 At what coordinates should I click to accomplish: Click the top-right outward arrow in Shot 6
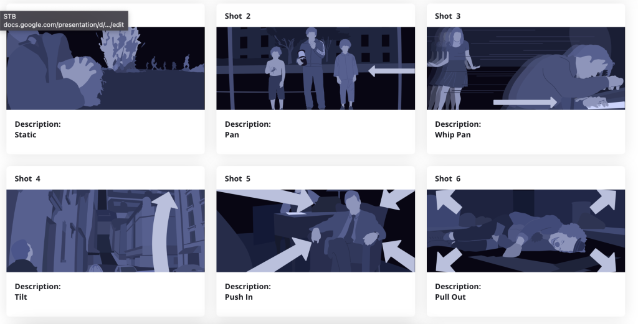pos(604,201)
